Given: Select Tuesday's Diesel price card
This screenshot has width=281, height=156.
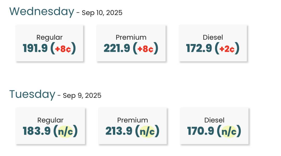Looking at the screenshot, I should [x=214, y=126].
